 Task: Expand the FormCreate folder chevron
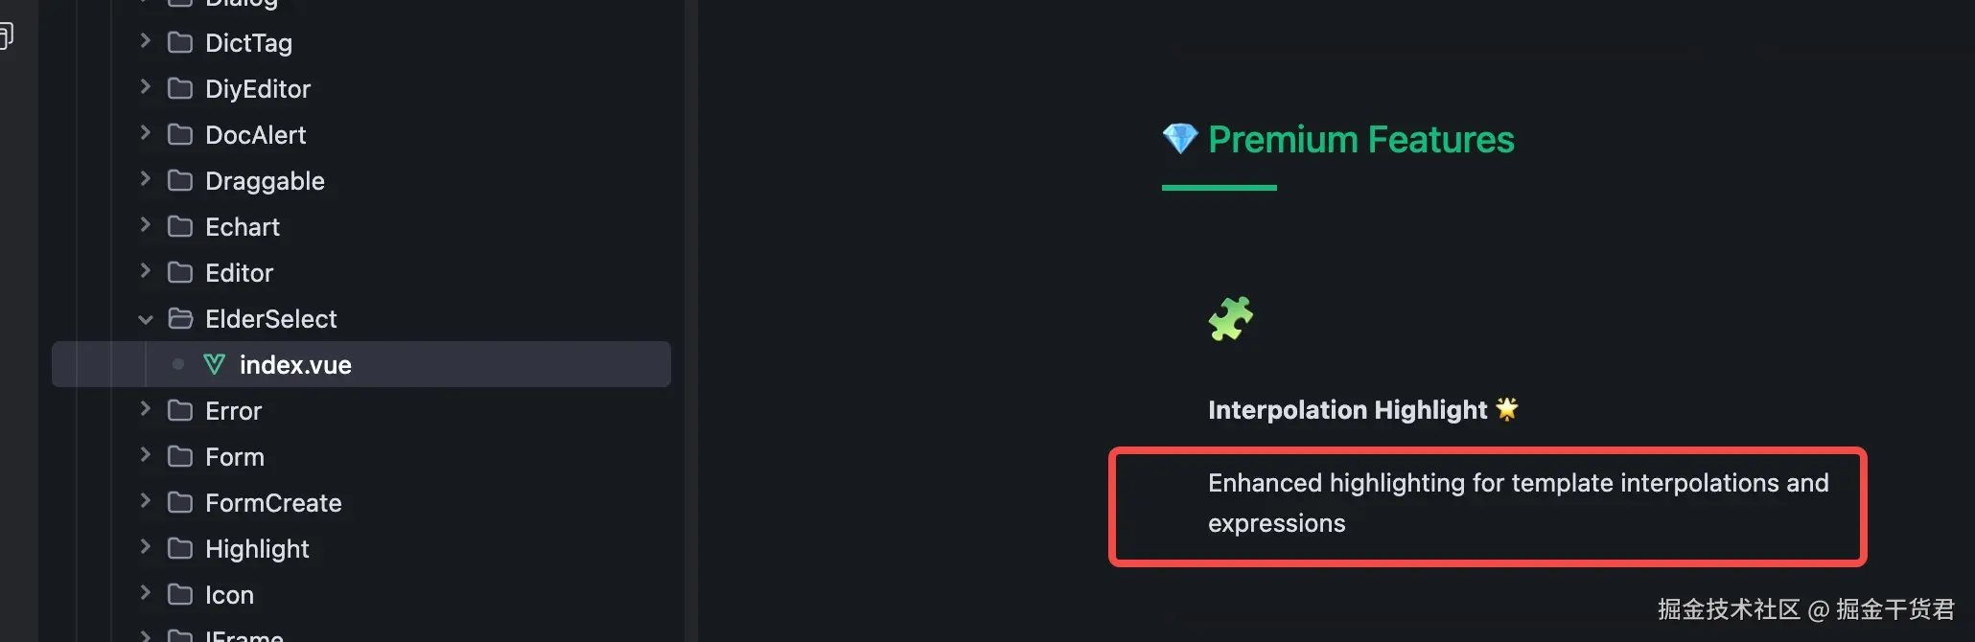tap(146, 501)
